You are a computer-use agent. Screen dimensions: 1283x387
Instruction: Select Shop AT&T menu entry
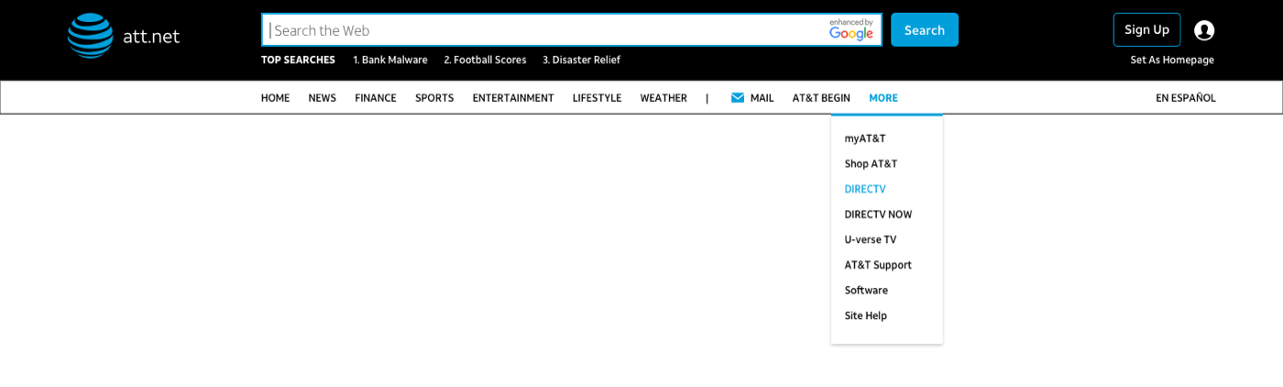(871, 164)
